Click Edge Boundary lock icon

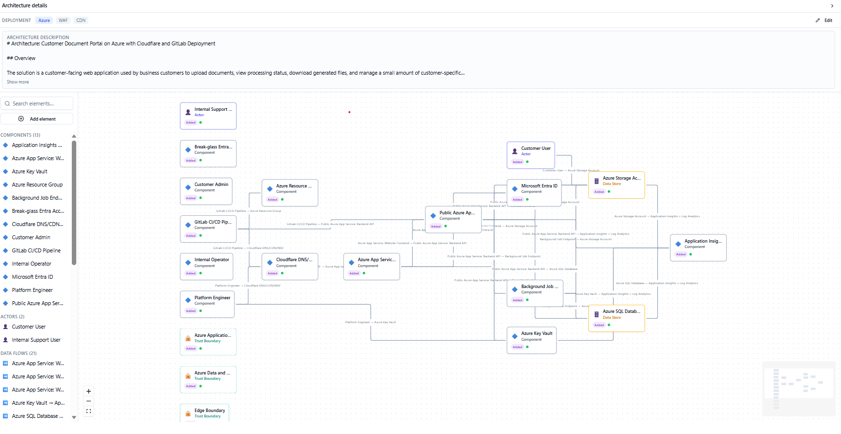pyautogui.click(x=188, y=413)
